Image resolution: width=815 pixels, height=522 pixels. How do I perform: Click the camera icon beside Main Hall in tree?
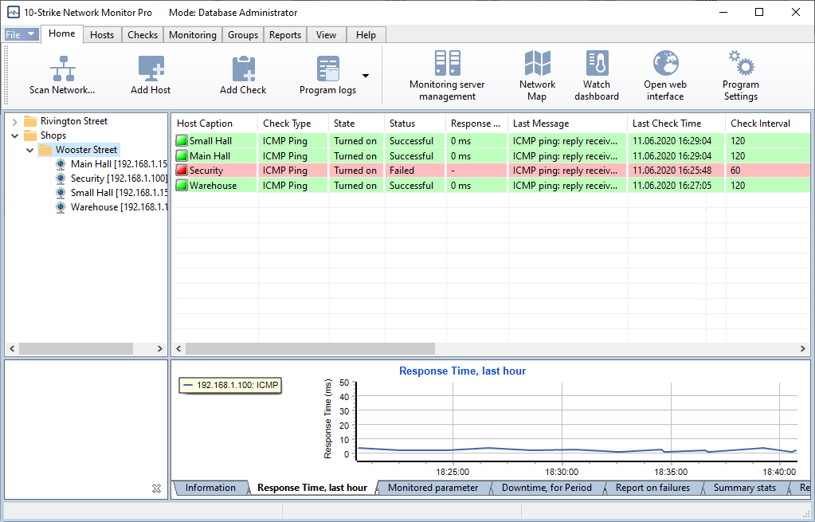tap(61, 164)
